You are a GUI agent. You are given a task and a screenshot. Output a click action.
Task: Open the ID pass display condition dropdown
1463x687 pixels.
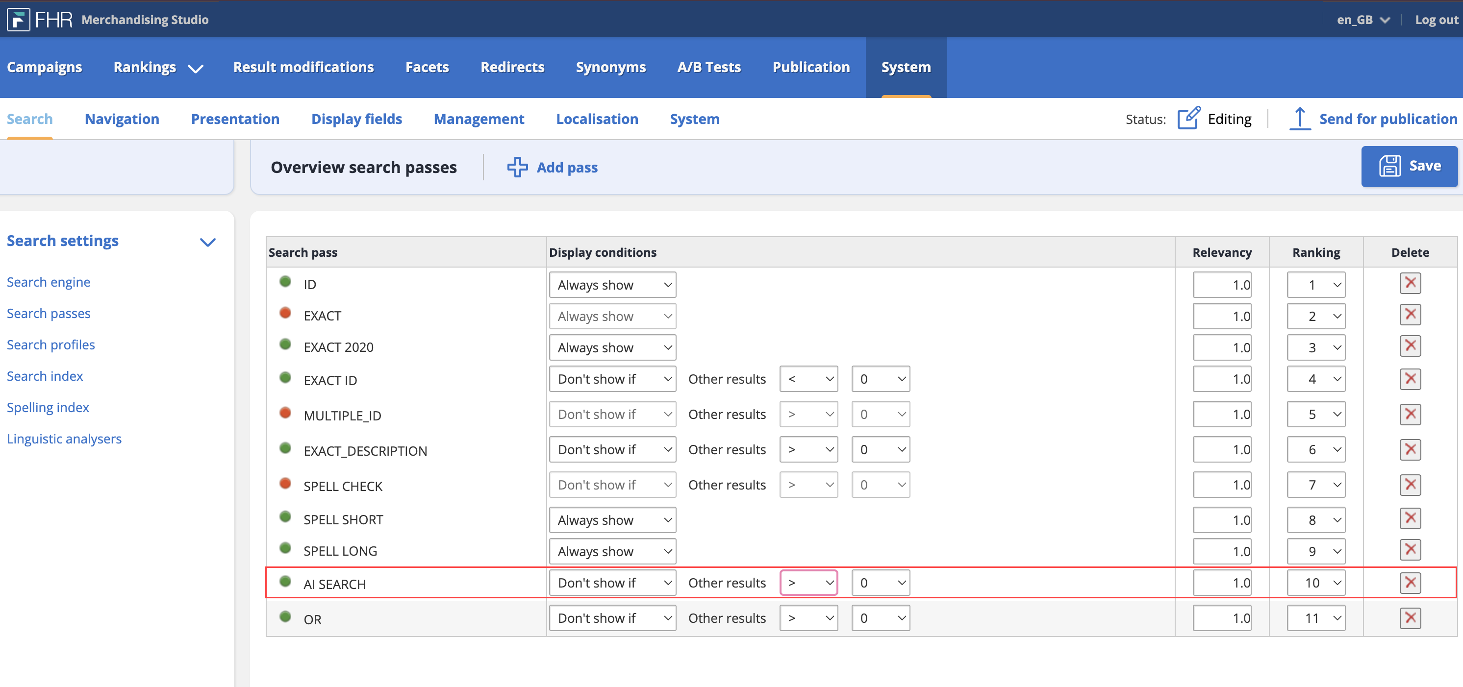(x=612, y=284)
